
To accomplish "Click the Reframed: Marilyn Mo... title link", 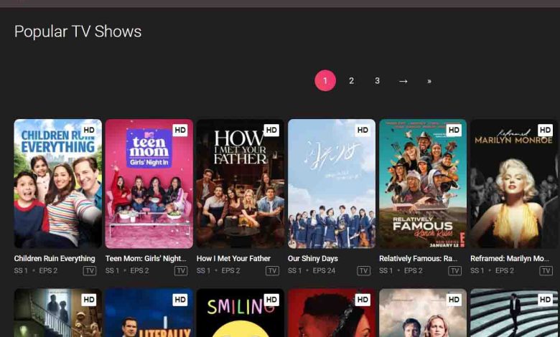I will 510,259.
